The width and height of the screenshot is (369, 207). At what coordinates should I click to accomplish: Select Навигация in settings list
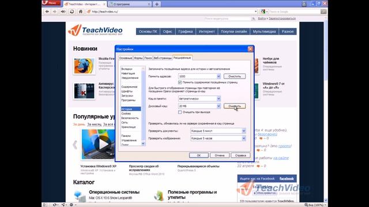128,74
